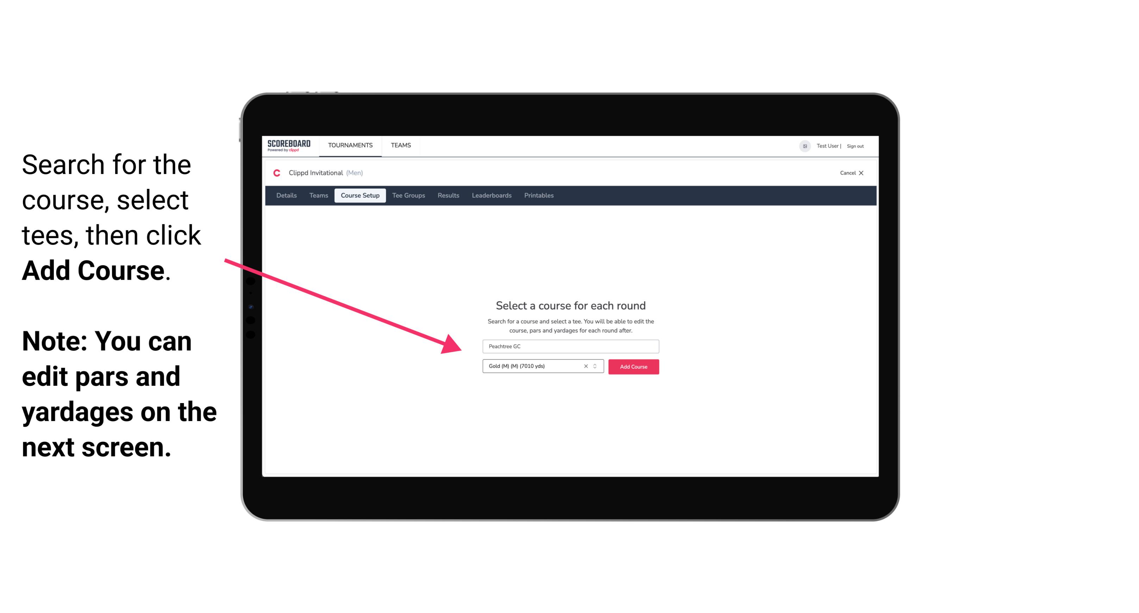The height and width of the screenshot is (613, 1139).
Task: Click the Add Course button
Action: (x=634, y=366)
